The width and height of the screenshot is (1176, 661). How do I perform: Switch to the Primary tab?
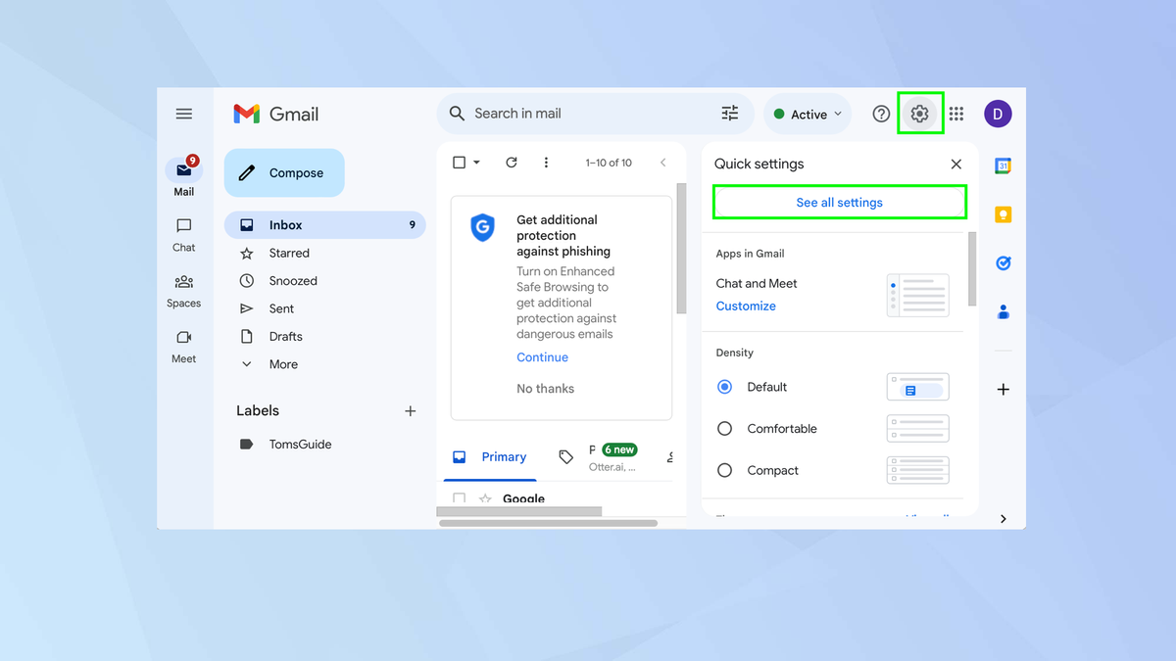(x=504, y=456)
